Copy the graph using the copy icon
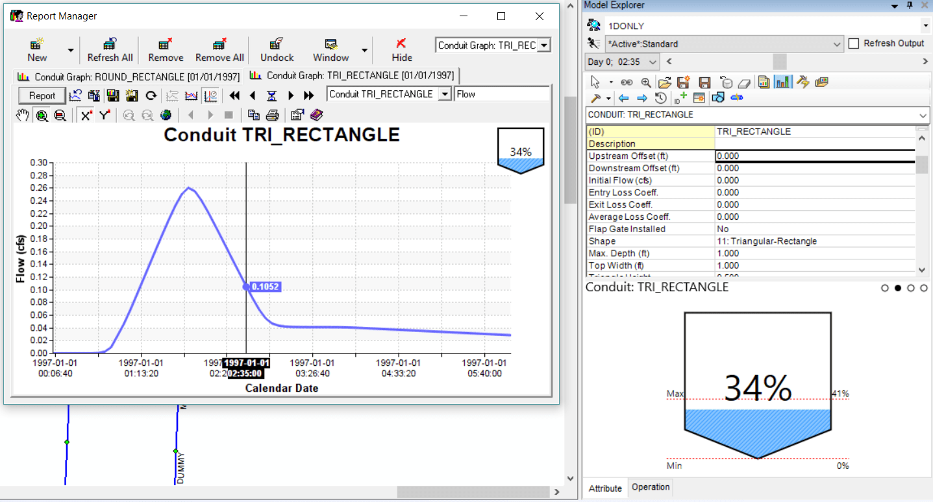Screen dimensions: 933x502 [x=254, y=115]
